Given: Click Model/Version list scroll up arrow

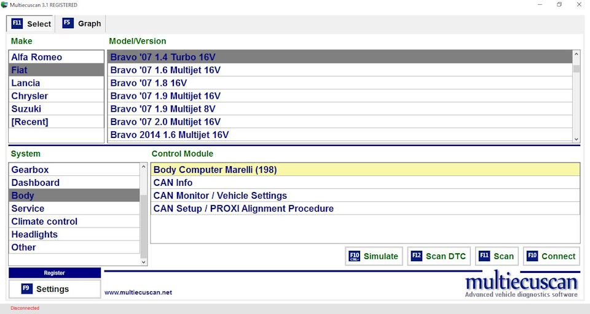Looking at the screenshot, I should pos(576,55).
